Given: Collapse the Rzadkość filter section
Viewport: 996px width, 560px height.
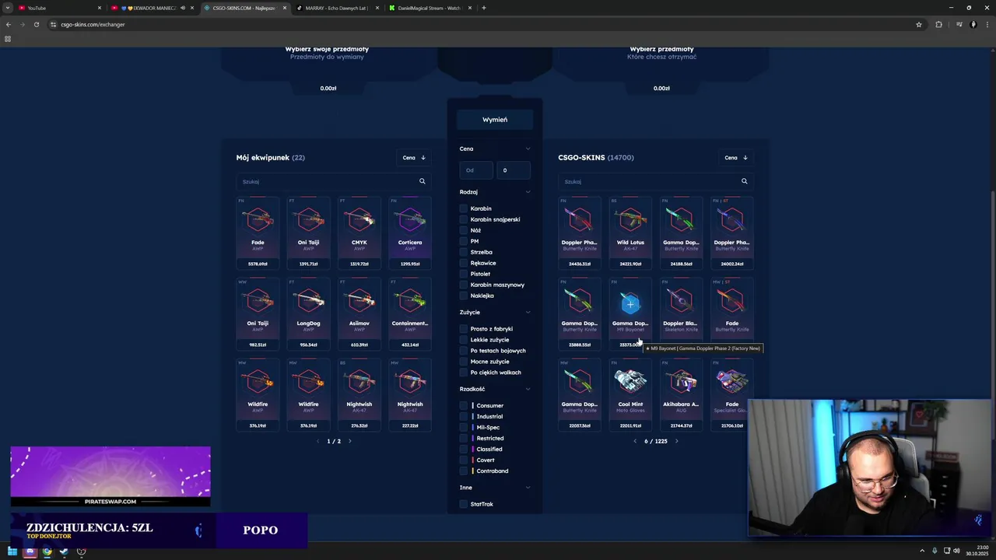Looking at the screenshot, I should coord(528,389).
